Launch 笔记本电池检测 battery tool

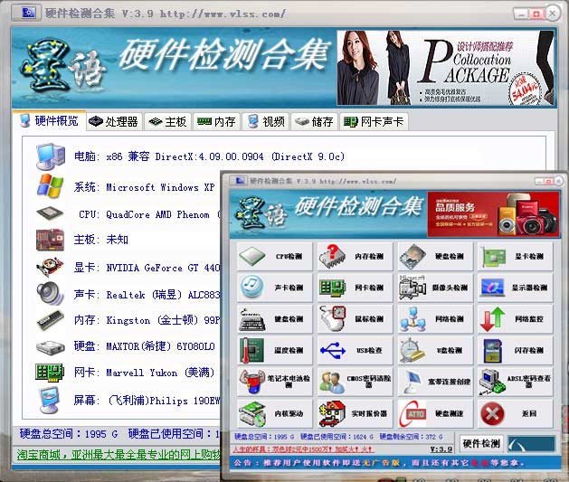tap(275, 382)
